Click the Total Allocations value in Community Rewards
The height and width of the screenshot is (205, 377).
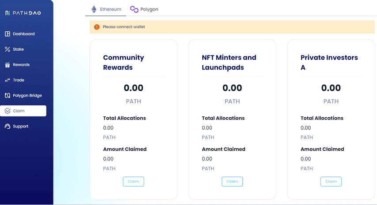point(108,128)
